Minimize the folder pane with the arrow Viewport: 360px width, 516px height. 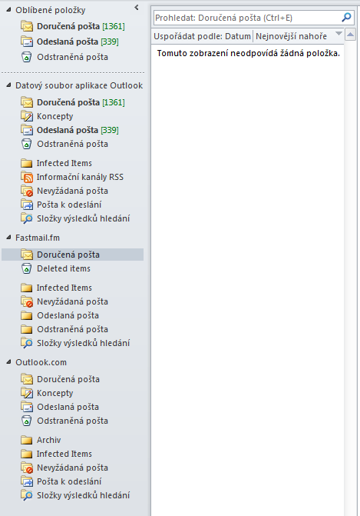[137, 8]
